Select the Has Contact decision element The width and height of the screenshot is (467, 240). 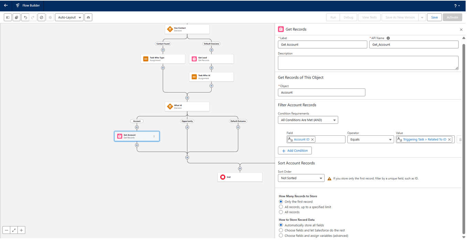point(187,29)
